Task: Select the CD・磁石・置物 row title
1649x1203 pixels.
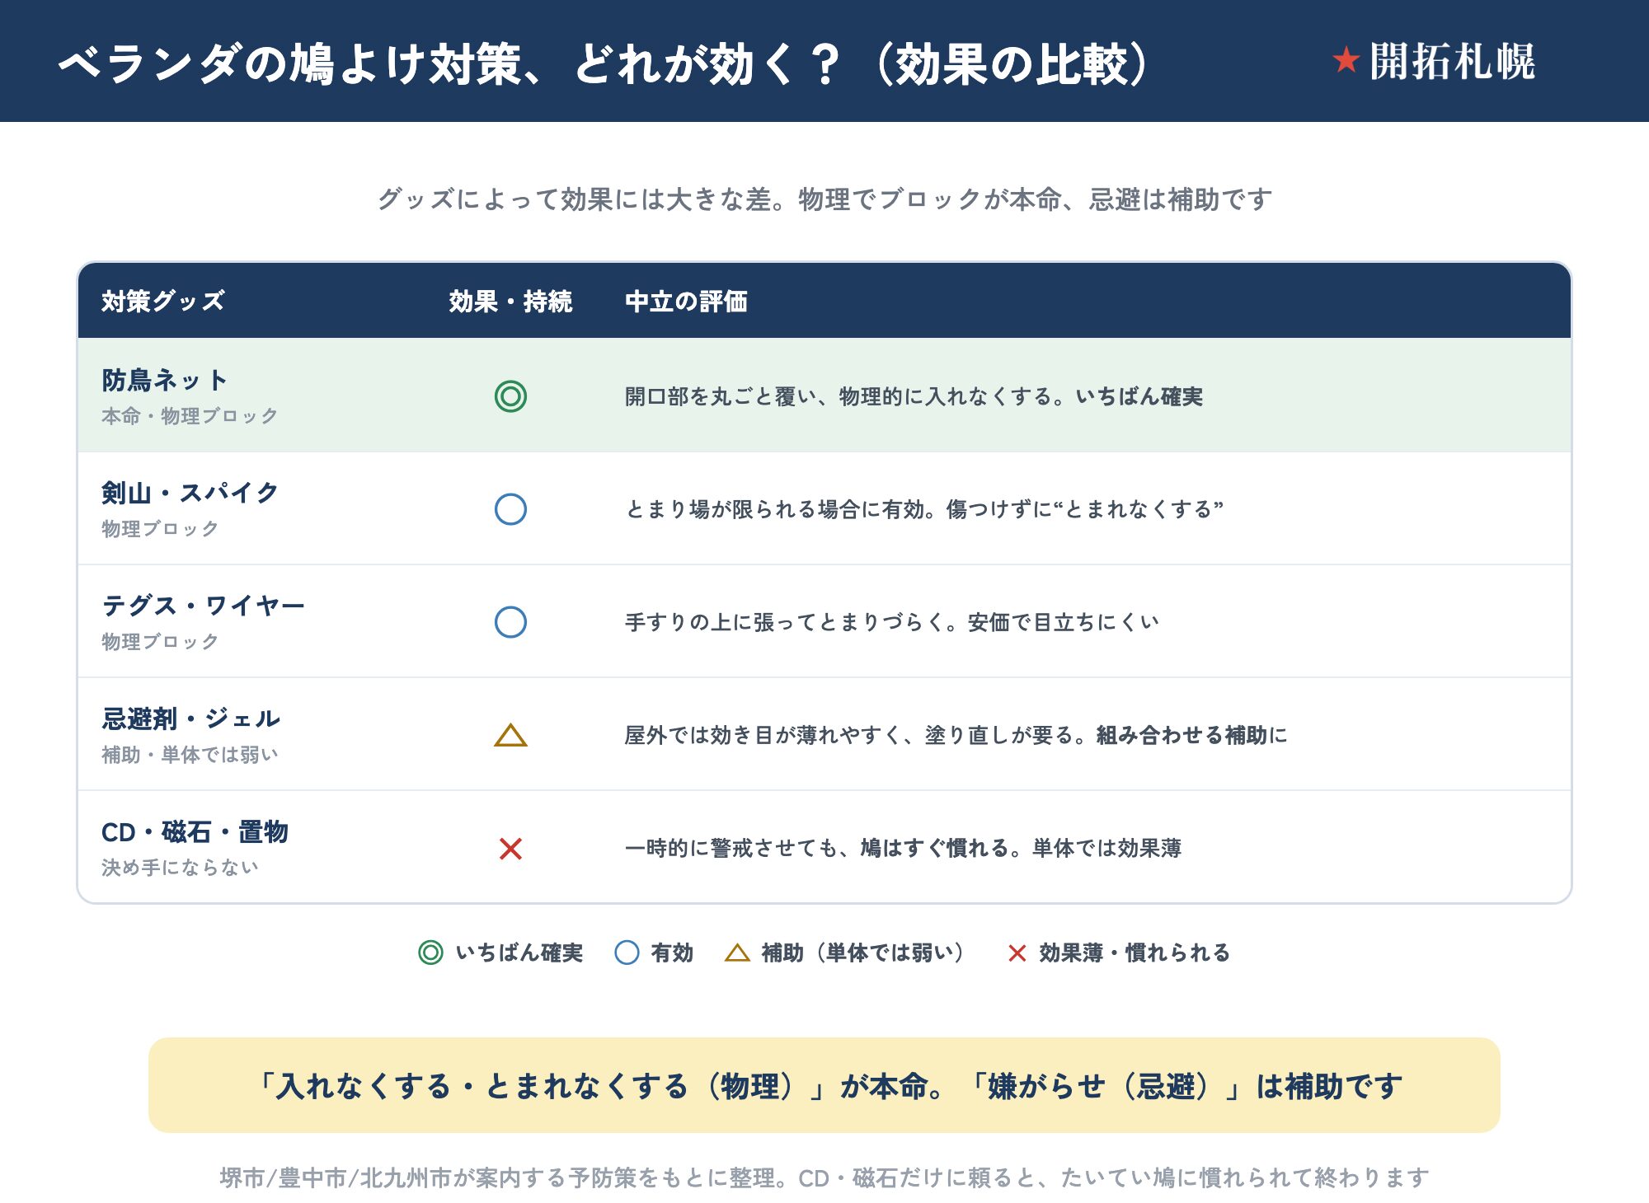Action: pos(195,831)
